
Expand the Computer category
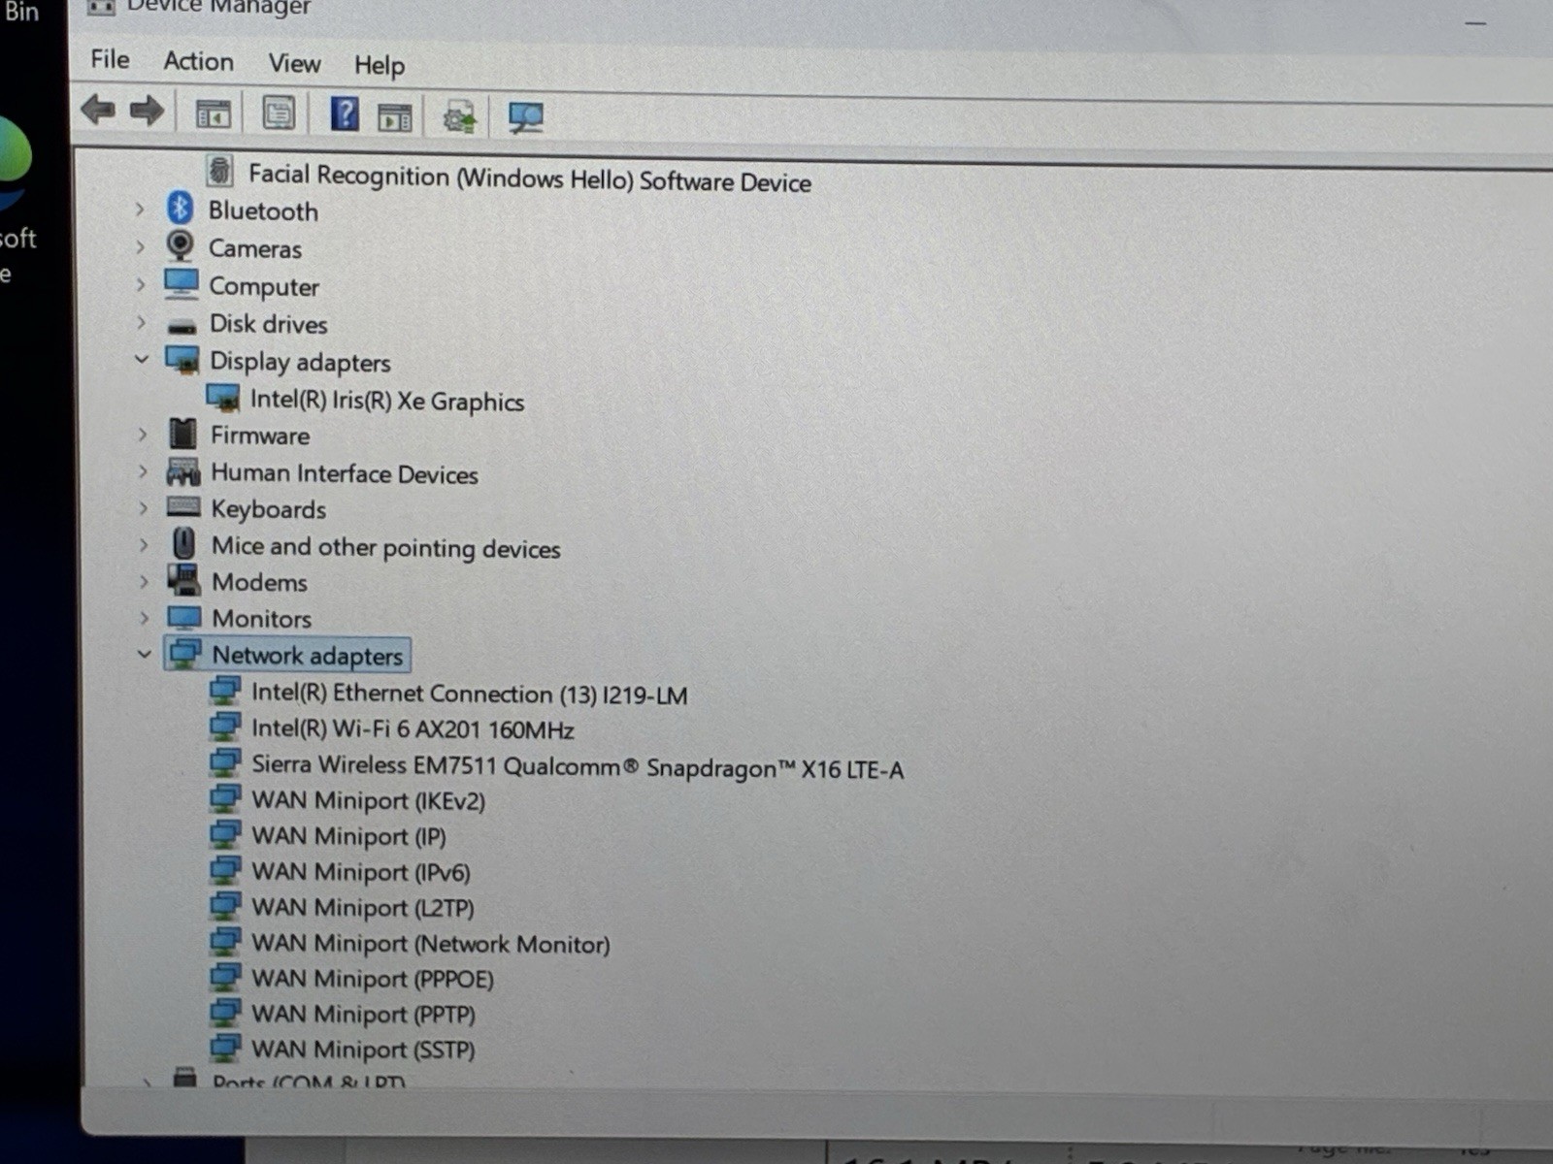tap(141, 284)
